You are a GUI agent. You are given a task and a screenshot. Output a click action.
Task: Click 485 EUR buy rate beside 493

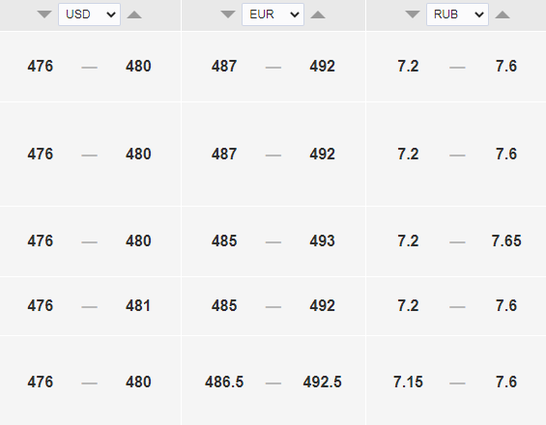pyautogui.click(x=224, y=241)
